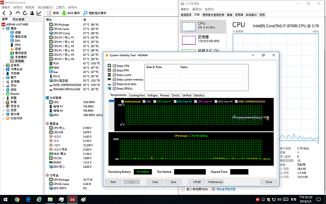This screenshot has width=326, height=204.
Task: Uncheck CPU Core #4 in graph legend
Action: click(x=216, y=102)
